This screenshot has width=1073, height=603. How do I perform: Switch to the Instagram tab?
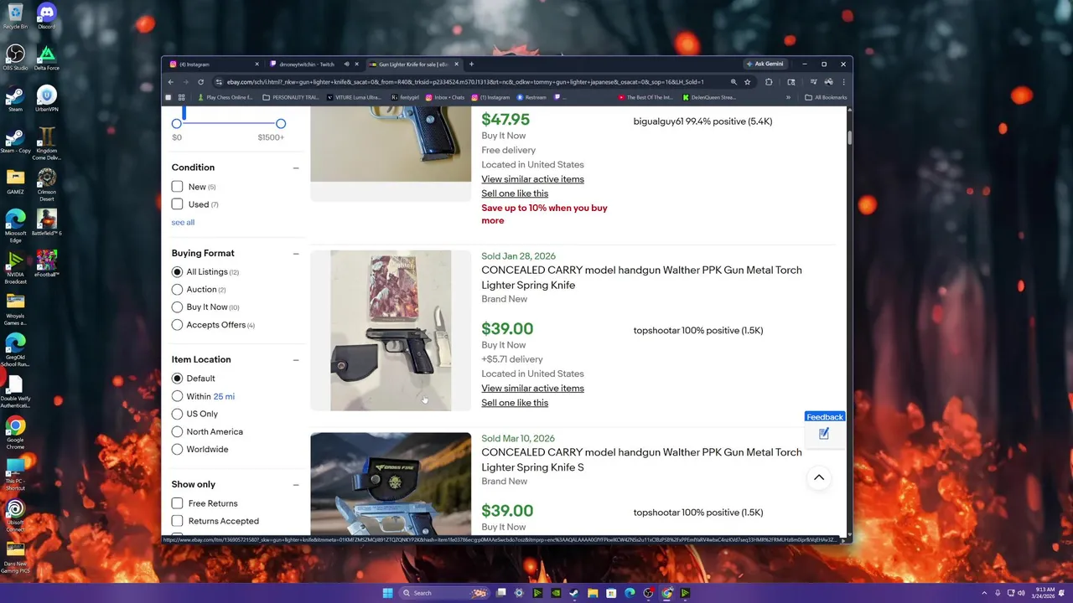[x=214, y=64]
